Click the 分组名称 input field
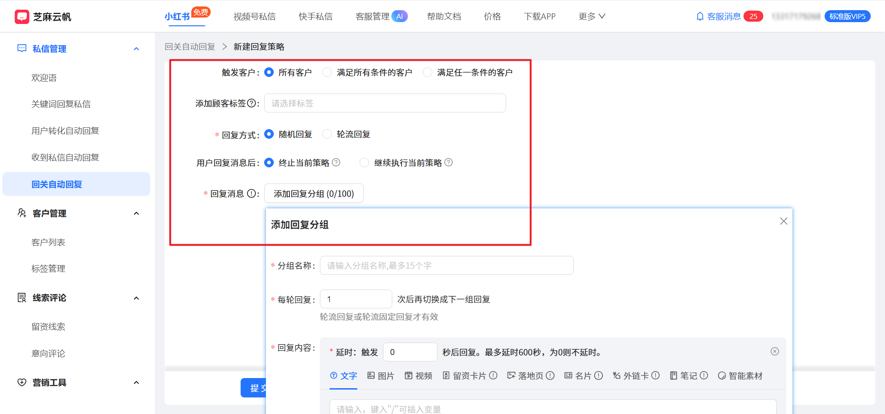Screen dimensions: 885x414 pyautogui.click(x=447, y=266)
